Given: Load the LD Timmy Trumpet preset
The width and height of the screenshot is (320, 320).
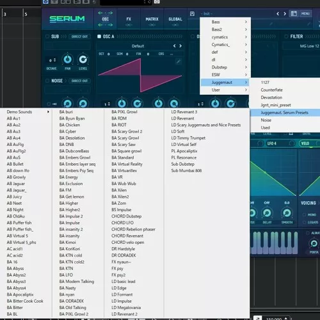Looking at the screenshot, I should [x=188, y=138].
